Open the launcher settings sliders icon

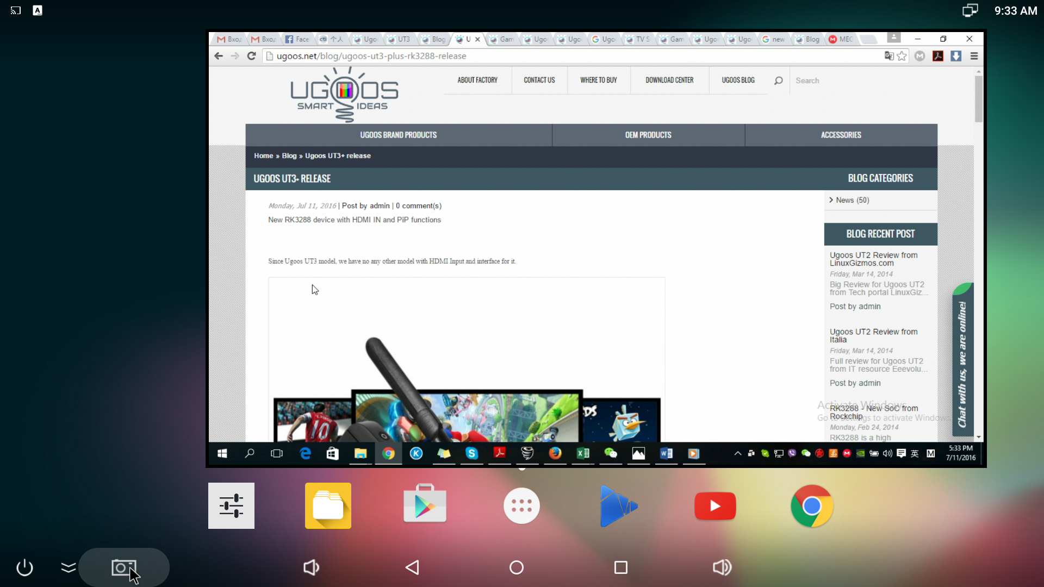231,505
